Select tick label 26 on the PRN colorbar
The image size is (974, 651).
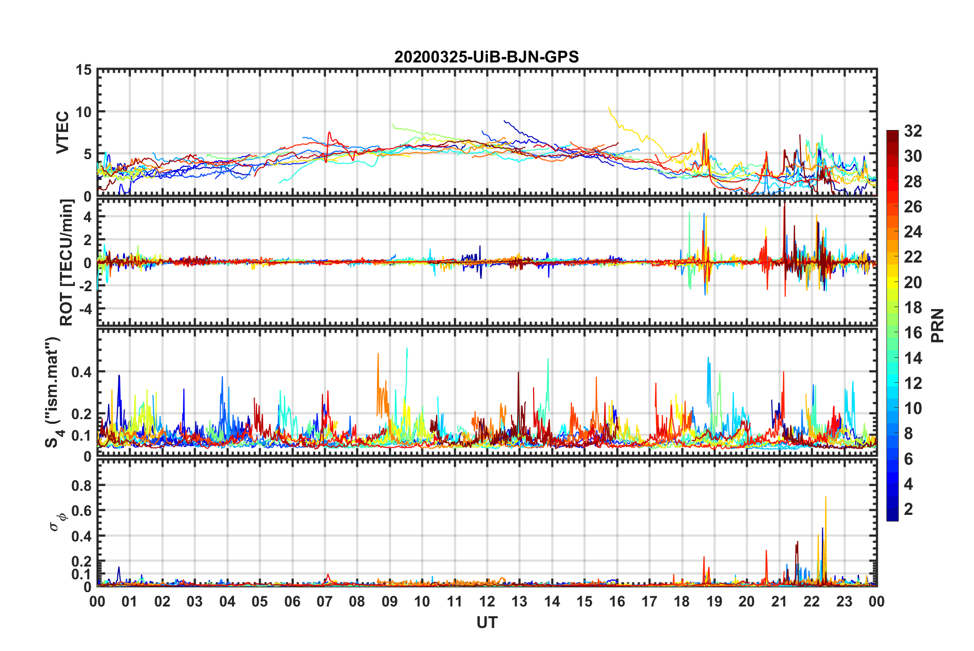913,207
